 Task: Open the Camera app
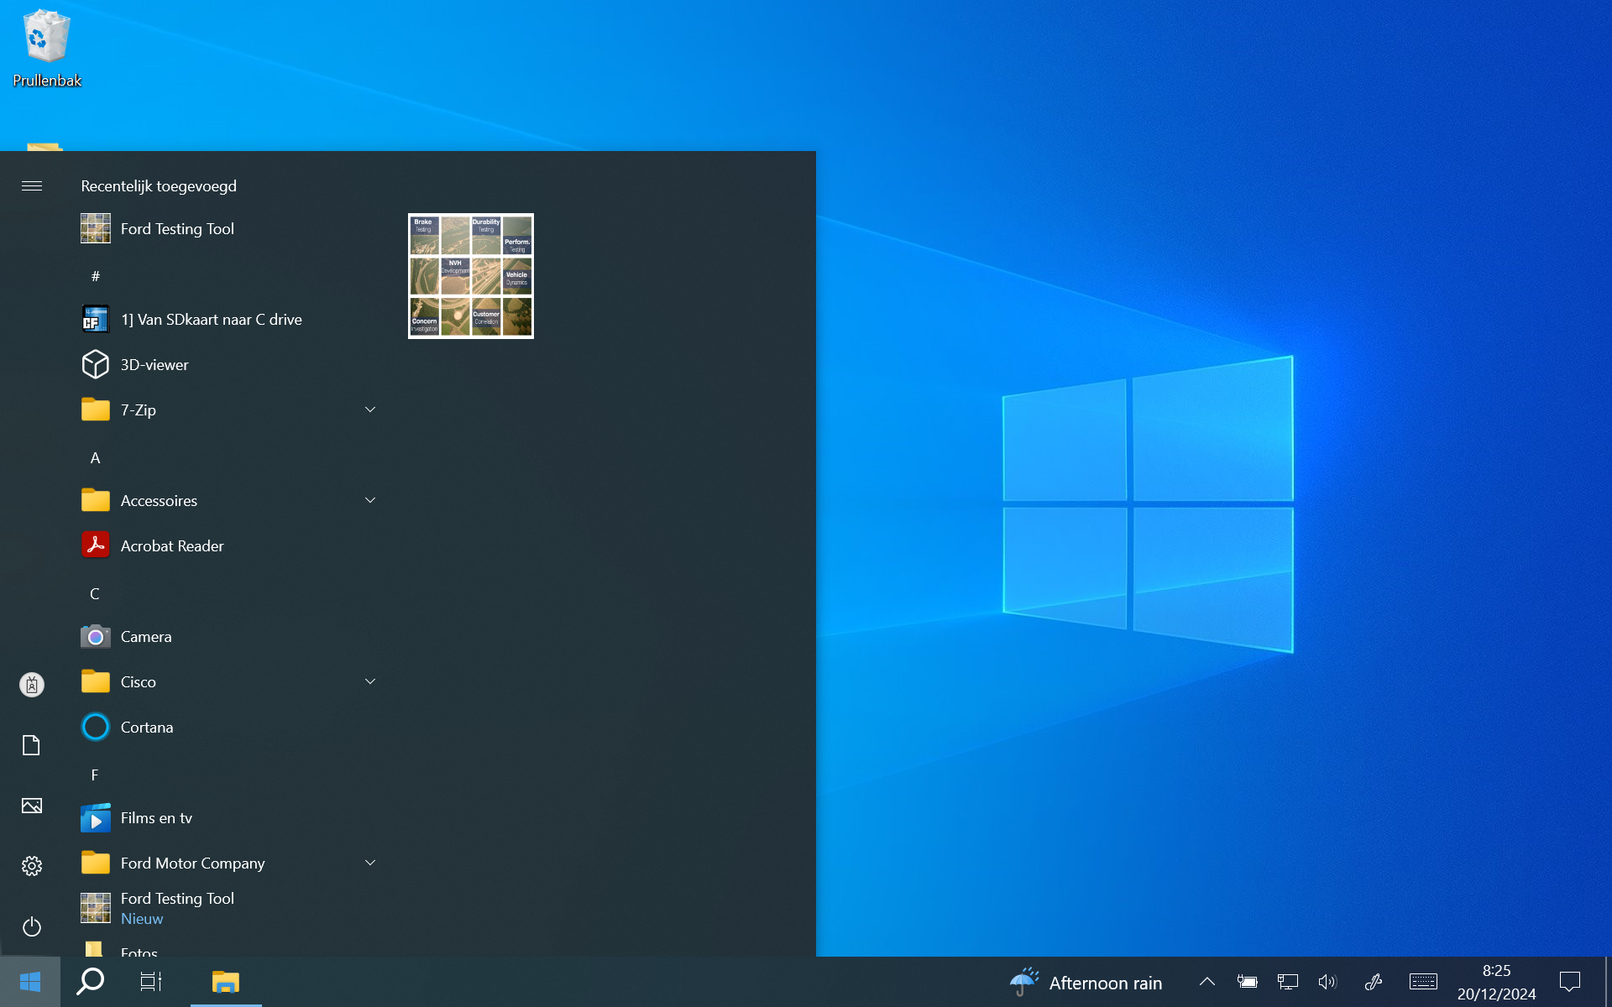pyautogui.click(x=230, y=637)
